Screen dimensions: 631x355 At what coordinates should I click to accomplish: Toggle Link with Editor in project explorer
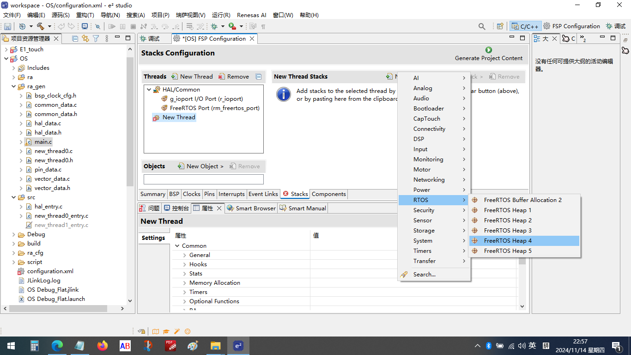pos(85,38)
